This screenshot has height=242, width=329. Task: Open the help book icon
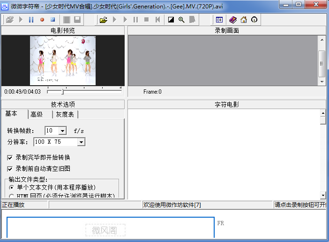click(233, 20)
